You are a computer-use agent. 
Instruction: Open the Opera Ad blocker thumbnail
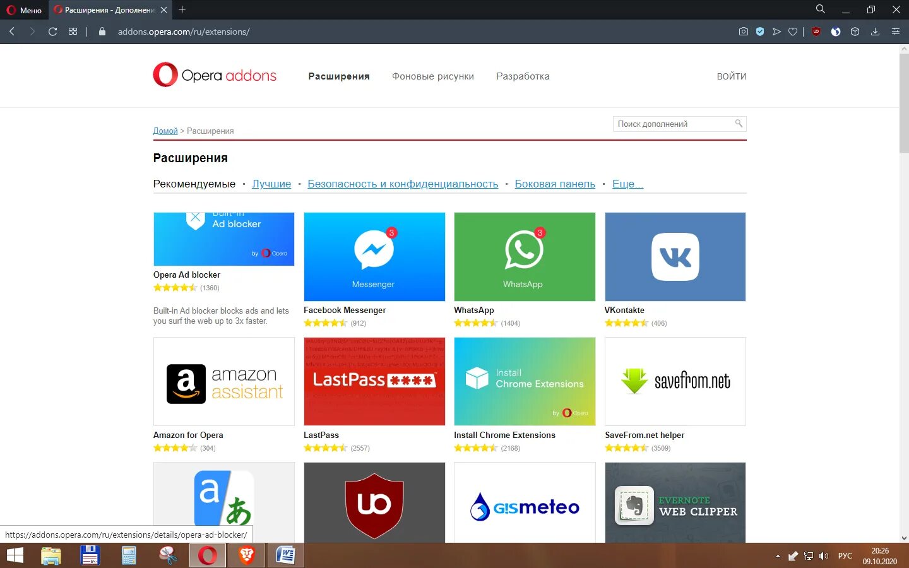224,239
